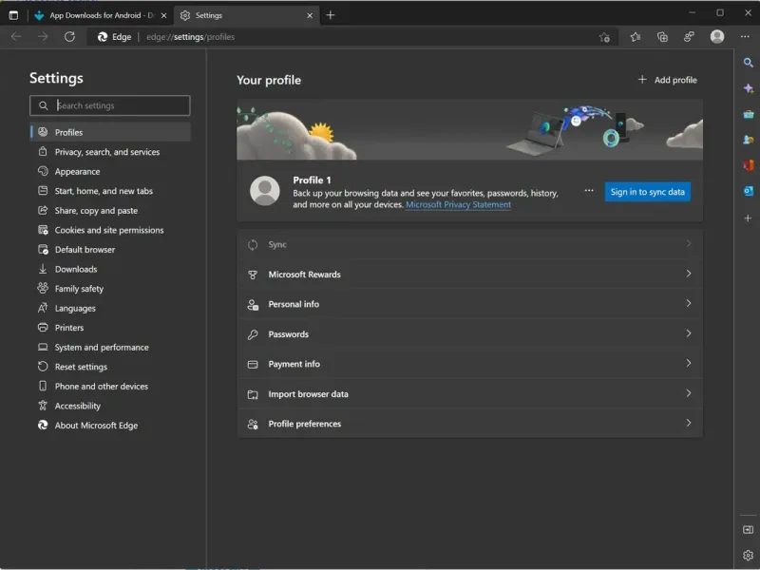Switch to App Downloads for Android tab
Image resolution: width=760 pixels, height=570 pixels.
click(x=100, y=15)
